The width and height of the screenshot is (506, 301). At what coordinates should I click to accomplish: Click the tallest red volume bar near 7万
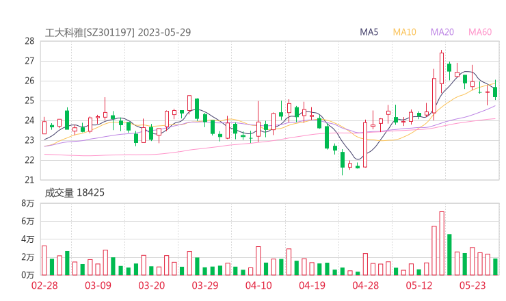[442, 244]
